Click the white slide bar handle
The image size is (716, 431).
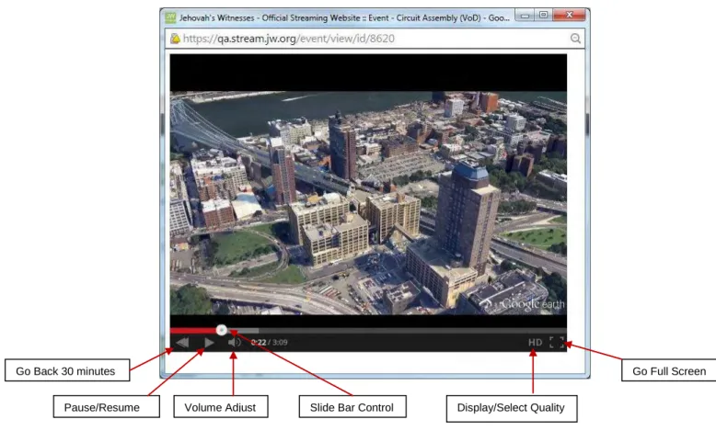(222, 330)
